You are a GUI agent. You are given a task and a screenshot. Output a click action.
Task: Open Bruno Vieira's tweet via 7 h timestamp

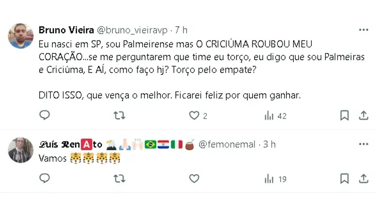coord(181,30)
